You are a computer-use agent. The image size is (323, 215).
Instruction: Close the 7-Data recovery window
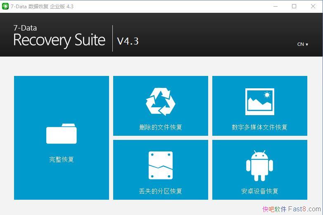click(x=313, y=6)
